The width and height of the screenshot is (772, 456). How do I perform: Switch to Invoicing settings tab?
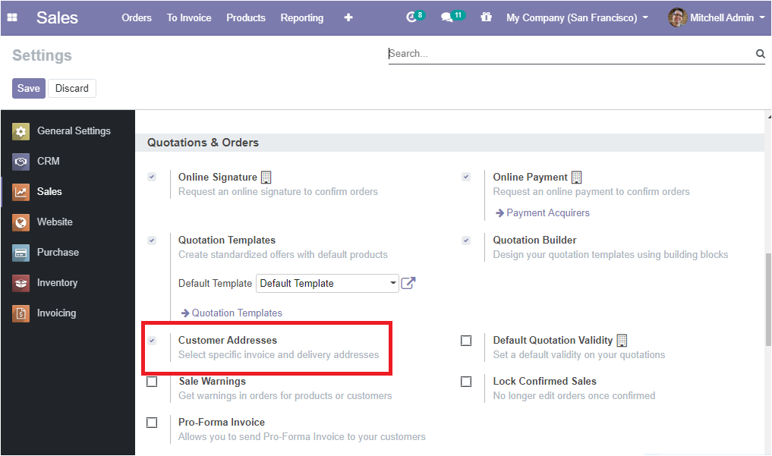tap(68, 313)
